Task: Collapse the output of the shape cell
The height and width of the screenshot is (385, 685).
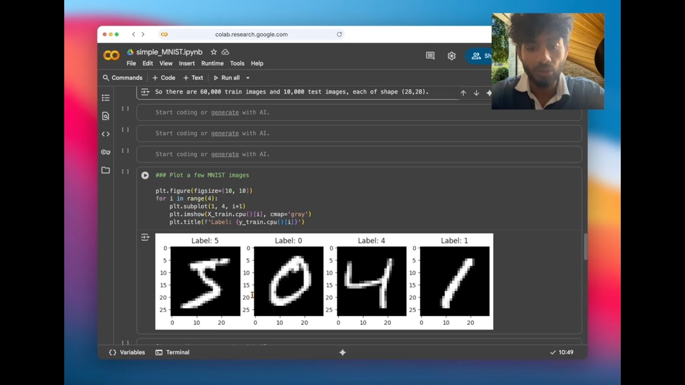Action: click(x=144, y=92)
